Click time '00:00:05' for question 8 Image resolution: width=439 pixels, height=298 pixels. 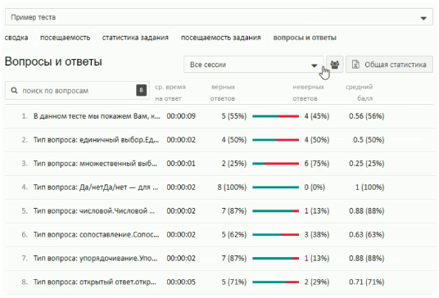coord(181,282)
